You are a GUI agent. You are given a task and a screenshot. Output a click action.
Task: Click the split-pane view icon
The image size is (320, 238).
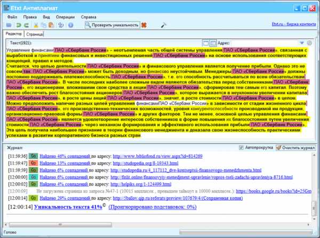[213, 43]
